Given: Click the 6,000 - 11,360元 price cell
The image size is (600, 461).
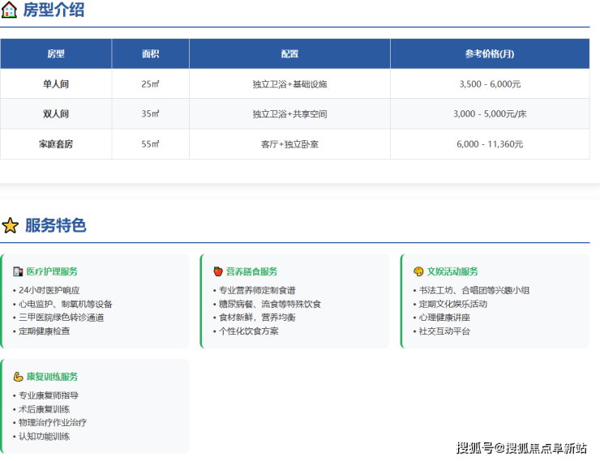Looking at the screenshot, I should tap(490, 144).
